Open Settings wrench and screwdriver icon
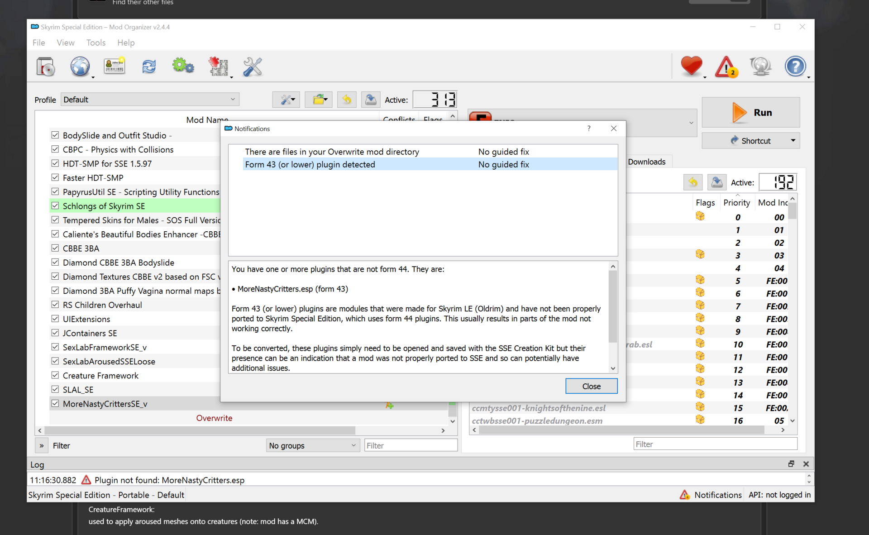 point(253,67)
